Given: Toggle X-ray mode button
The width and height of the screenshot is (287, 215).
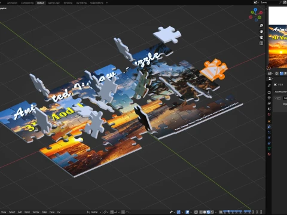Looking at the screenshot, I should [196, 212].
